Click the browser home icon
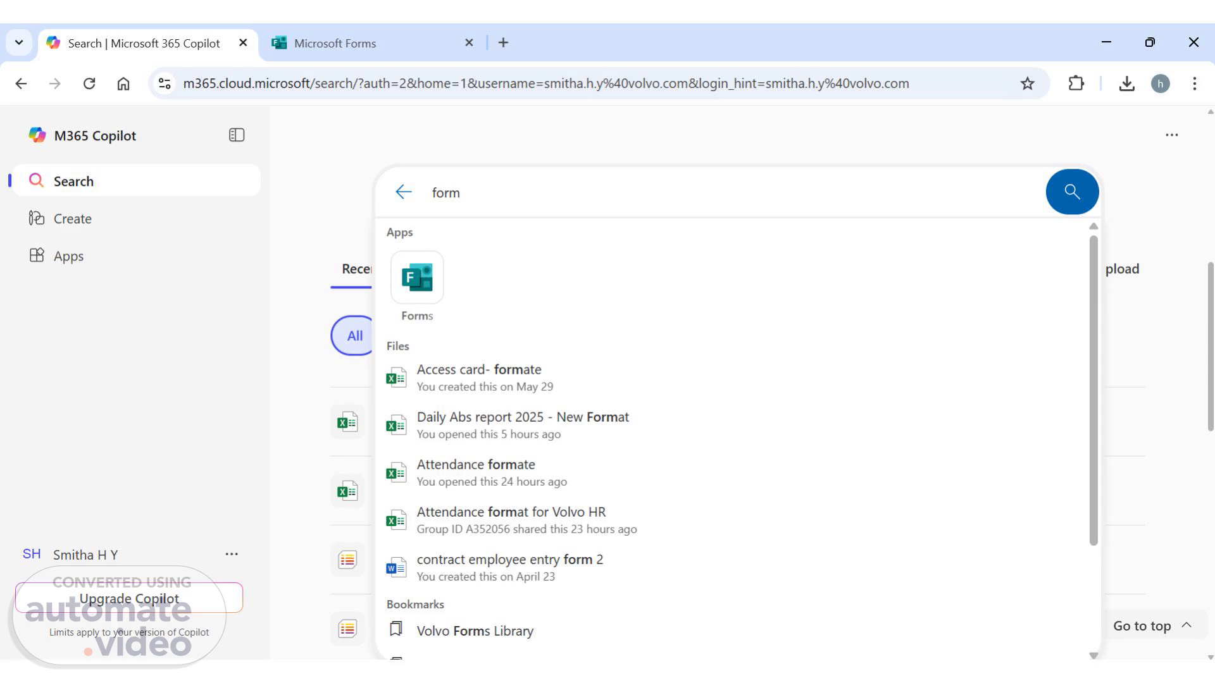 coord(123,83)
